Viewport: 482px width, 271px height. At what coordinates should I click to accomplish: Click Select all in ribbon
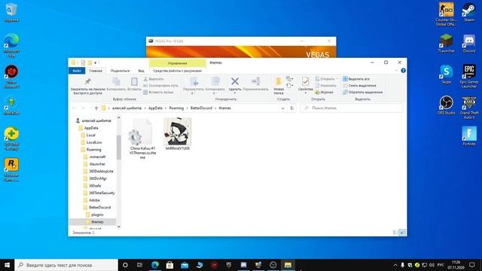point(356,79)
